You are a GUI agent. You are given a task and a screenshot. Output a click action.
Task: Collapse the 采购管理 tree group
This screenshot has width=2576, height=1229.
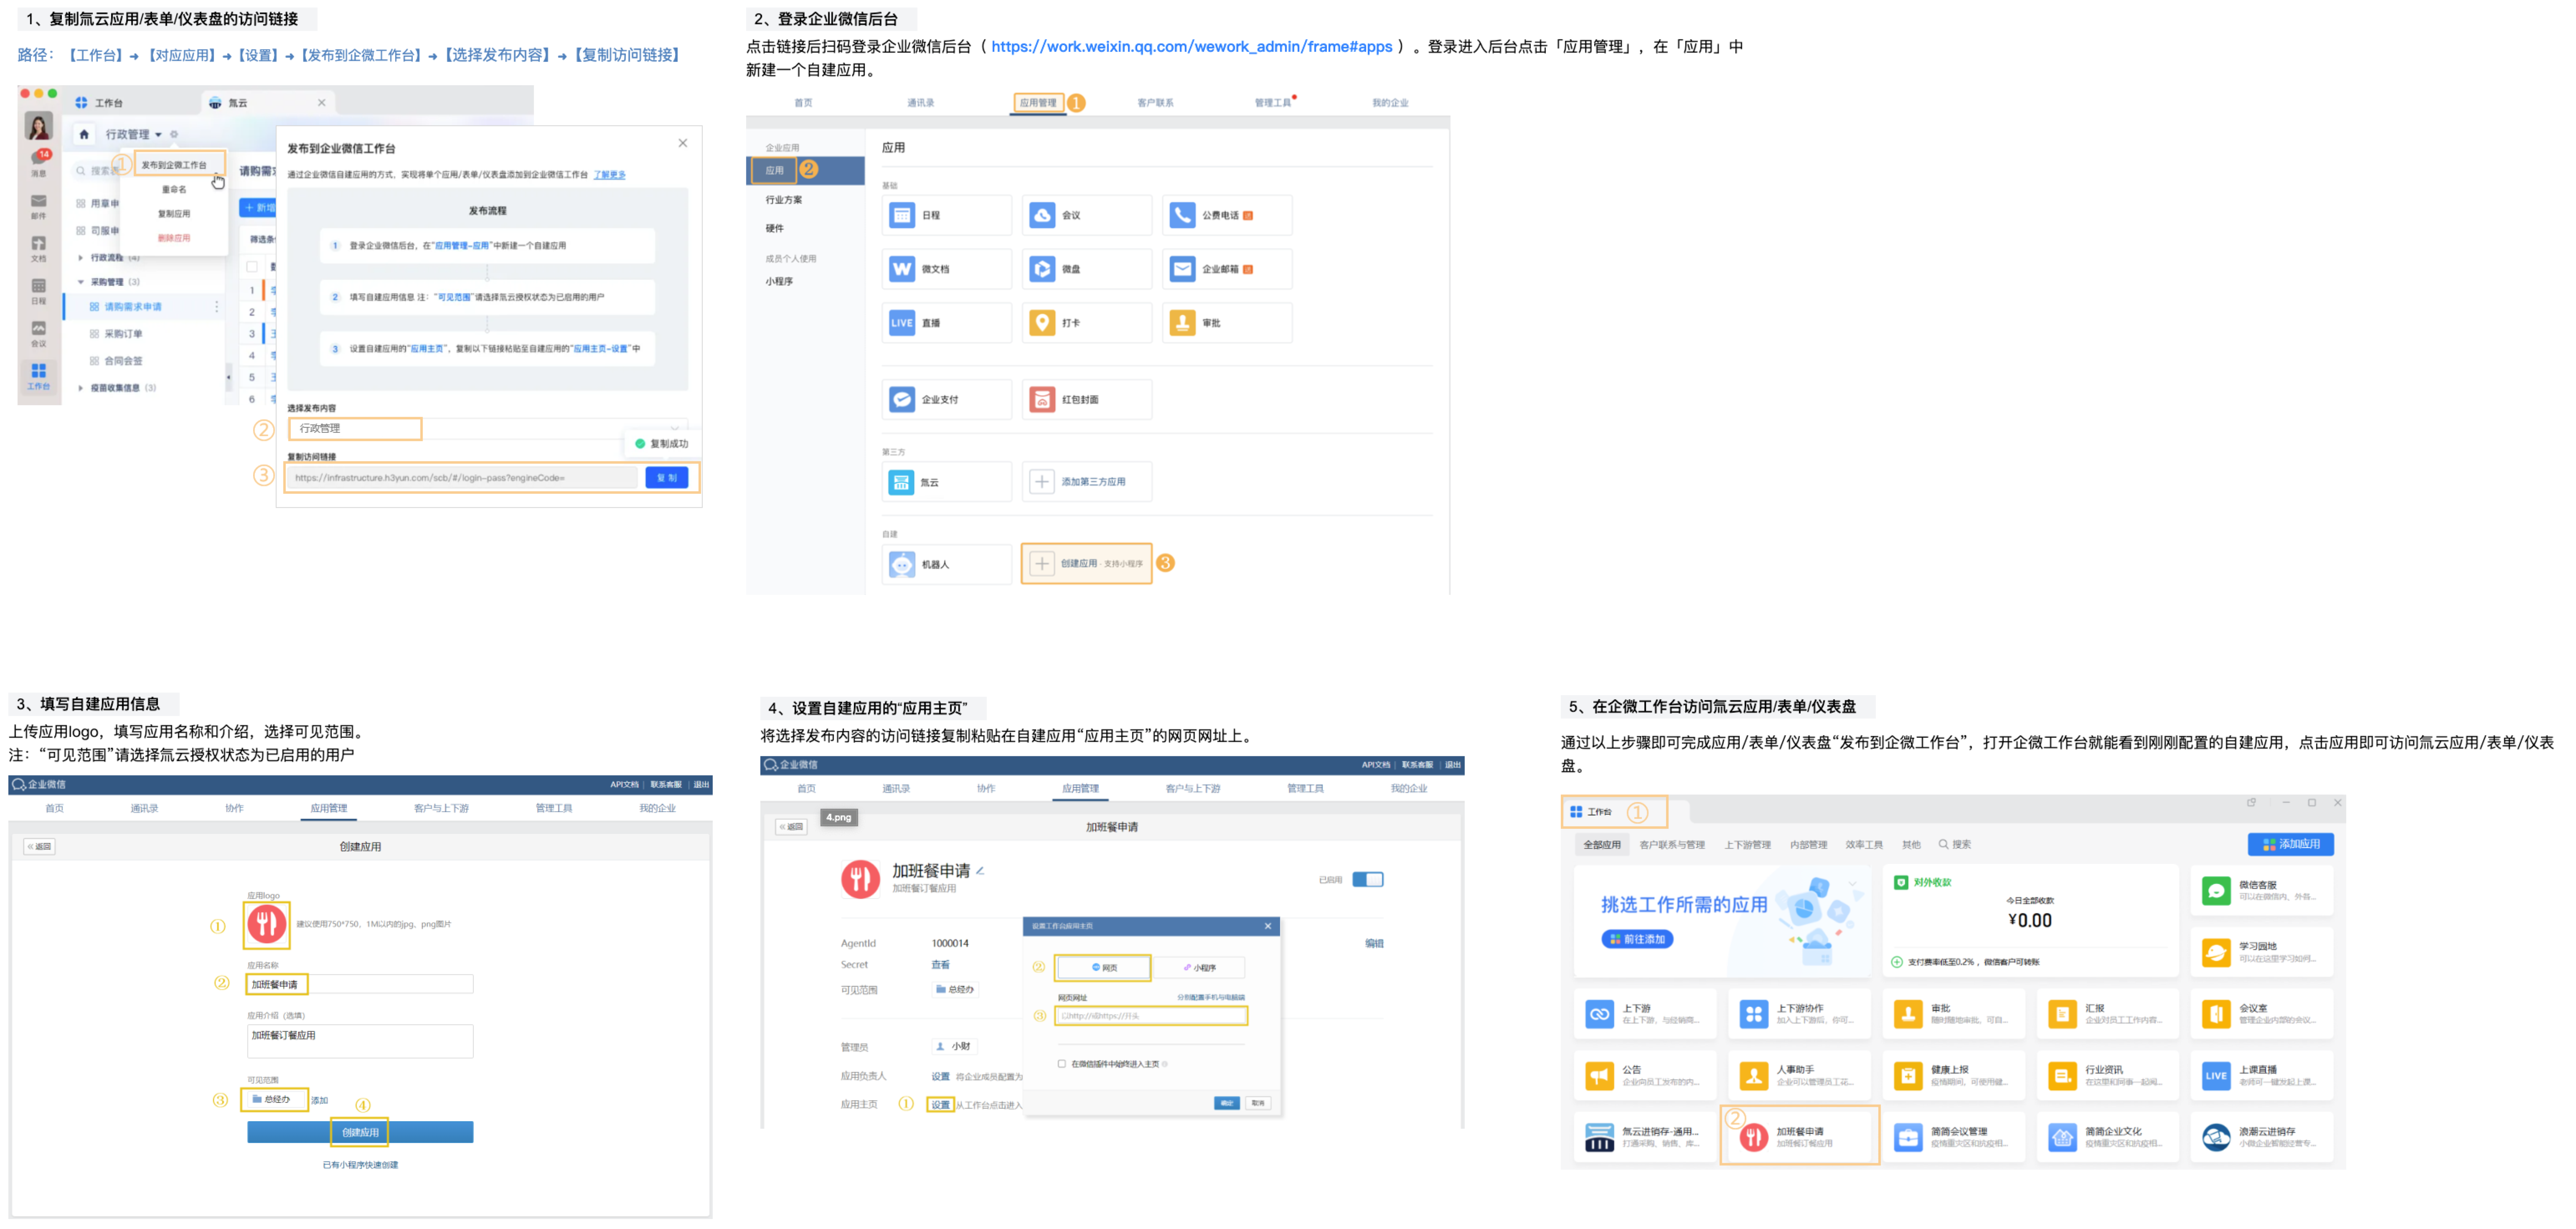pos(81,282)
